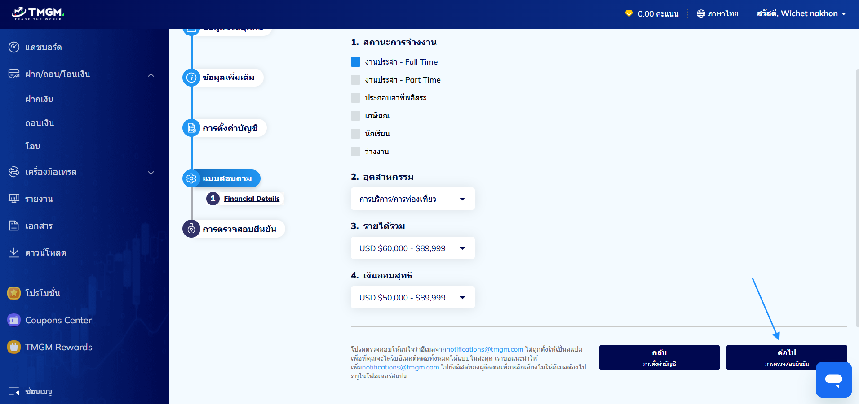Open Coupons Center in sidebar

(58, 320)
